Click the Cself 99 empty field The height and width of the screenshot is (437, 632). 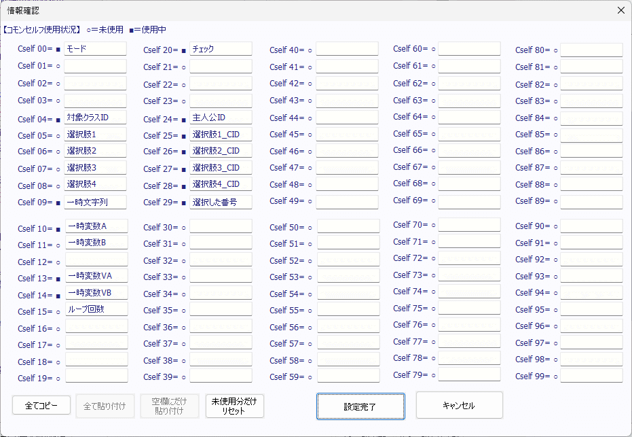pyautogui.click(x=591, y=376)
